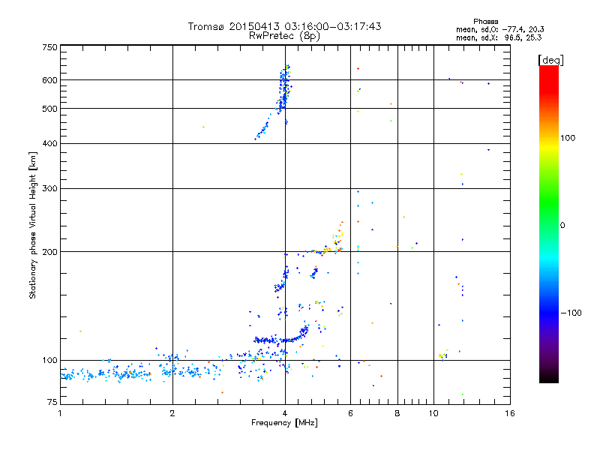
Task: Click the red point at top near 6 MHz
Action: pos(358,69)
